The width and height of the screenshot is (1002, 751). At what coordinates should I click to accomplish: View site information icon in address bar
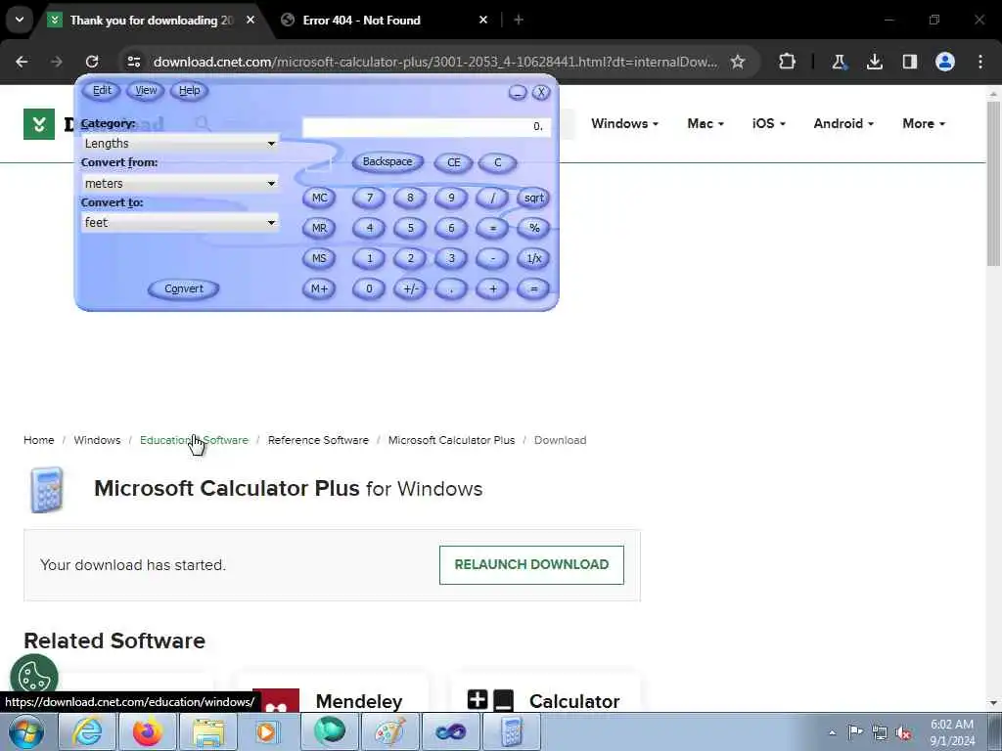coord(134,62)
